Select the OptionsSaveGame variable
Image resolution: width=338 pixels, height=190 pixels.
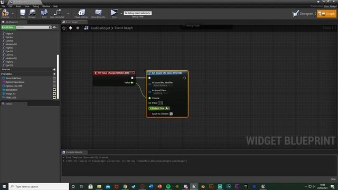tap(15, 82)
